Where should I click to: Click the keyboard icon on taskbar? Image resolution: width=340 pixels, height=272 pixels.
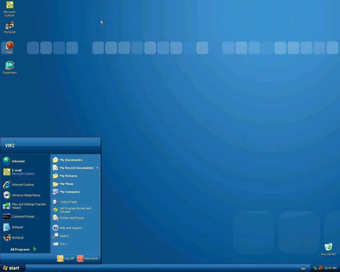point(303,268)
